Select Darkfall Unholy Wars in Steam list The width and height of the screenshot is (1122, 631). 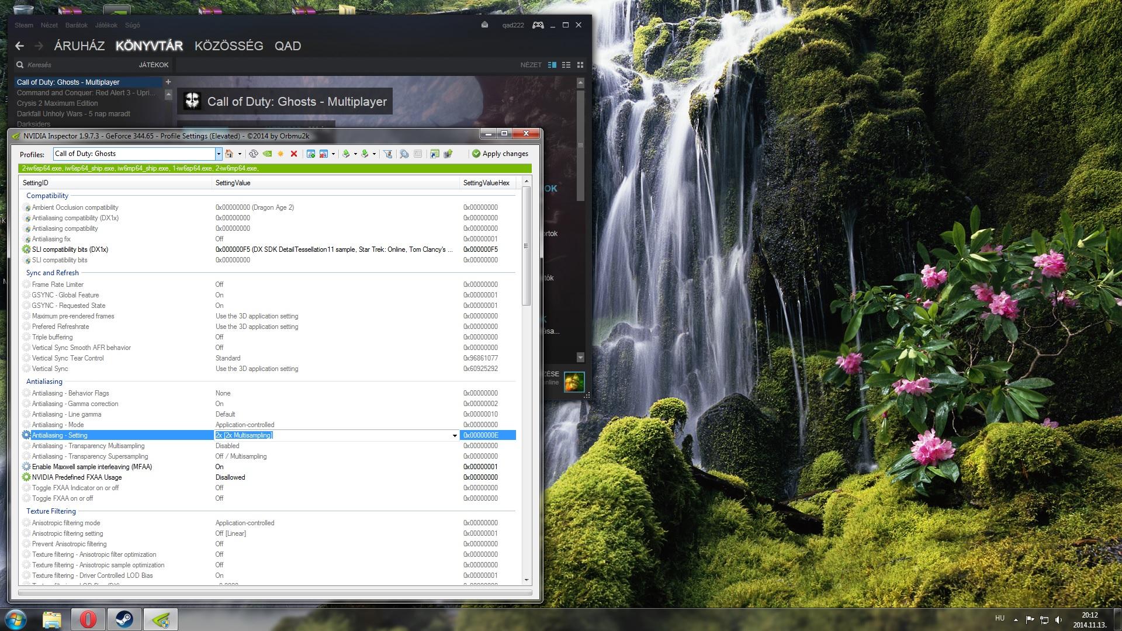tap(74, 114)
